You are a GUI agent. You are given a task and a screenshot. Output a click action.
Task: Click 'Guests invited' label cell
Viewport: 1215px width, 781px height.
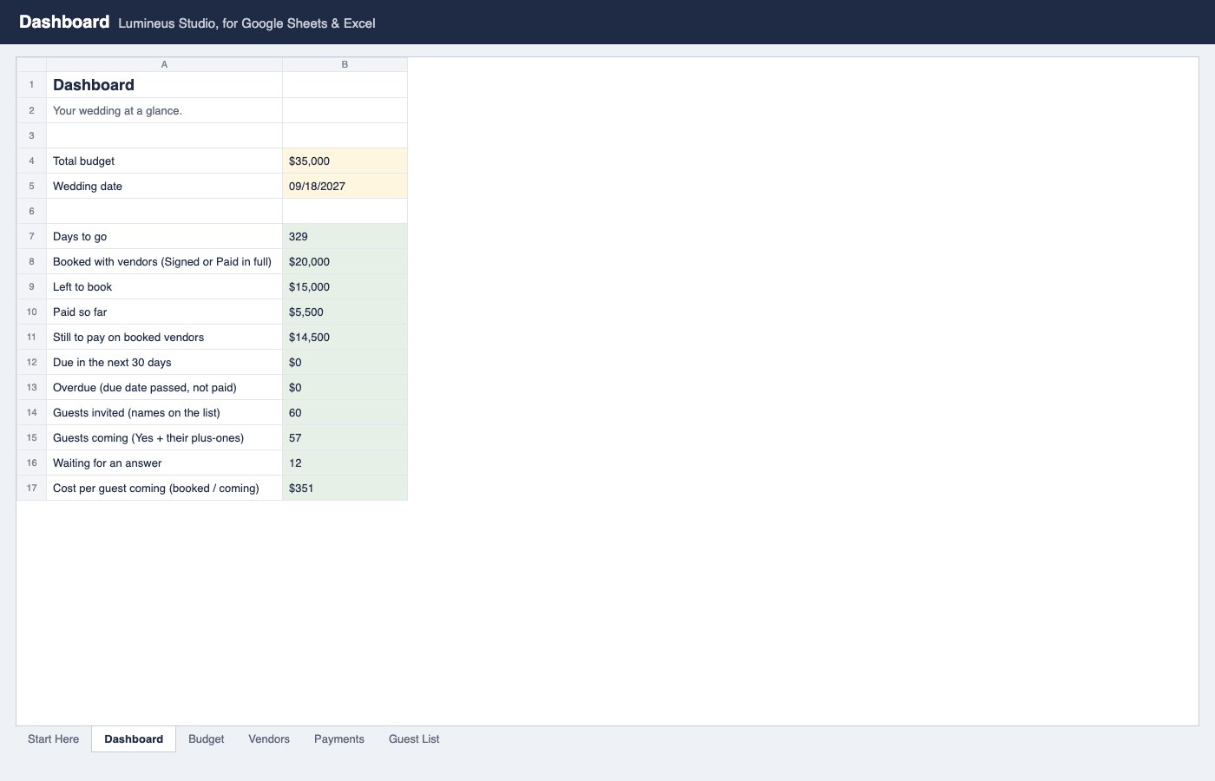(164, 412)
